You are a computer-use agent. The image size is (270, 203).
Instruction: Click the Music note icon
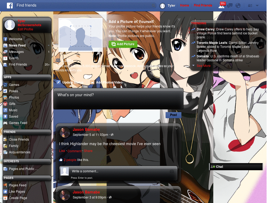(5, 110)
